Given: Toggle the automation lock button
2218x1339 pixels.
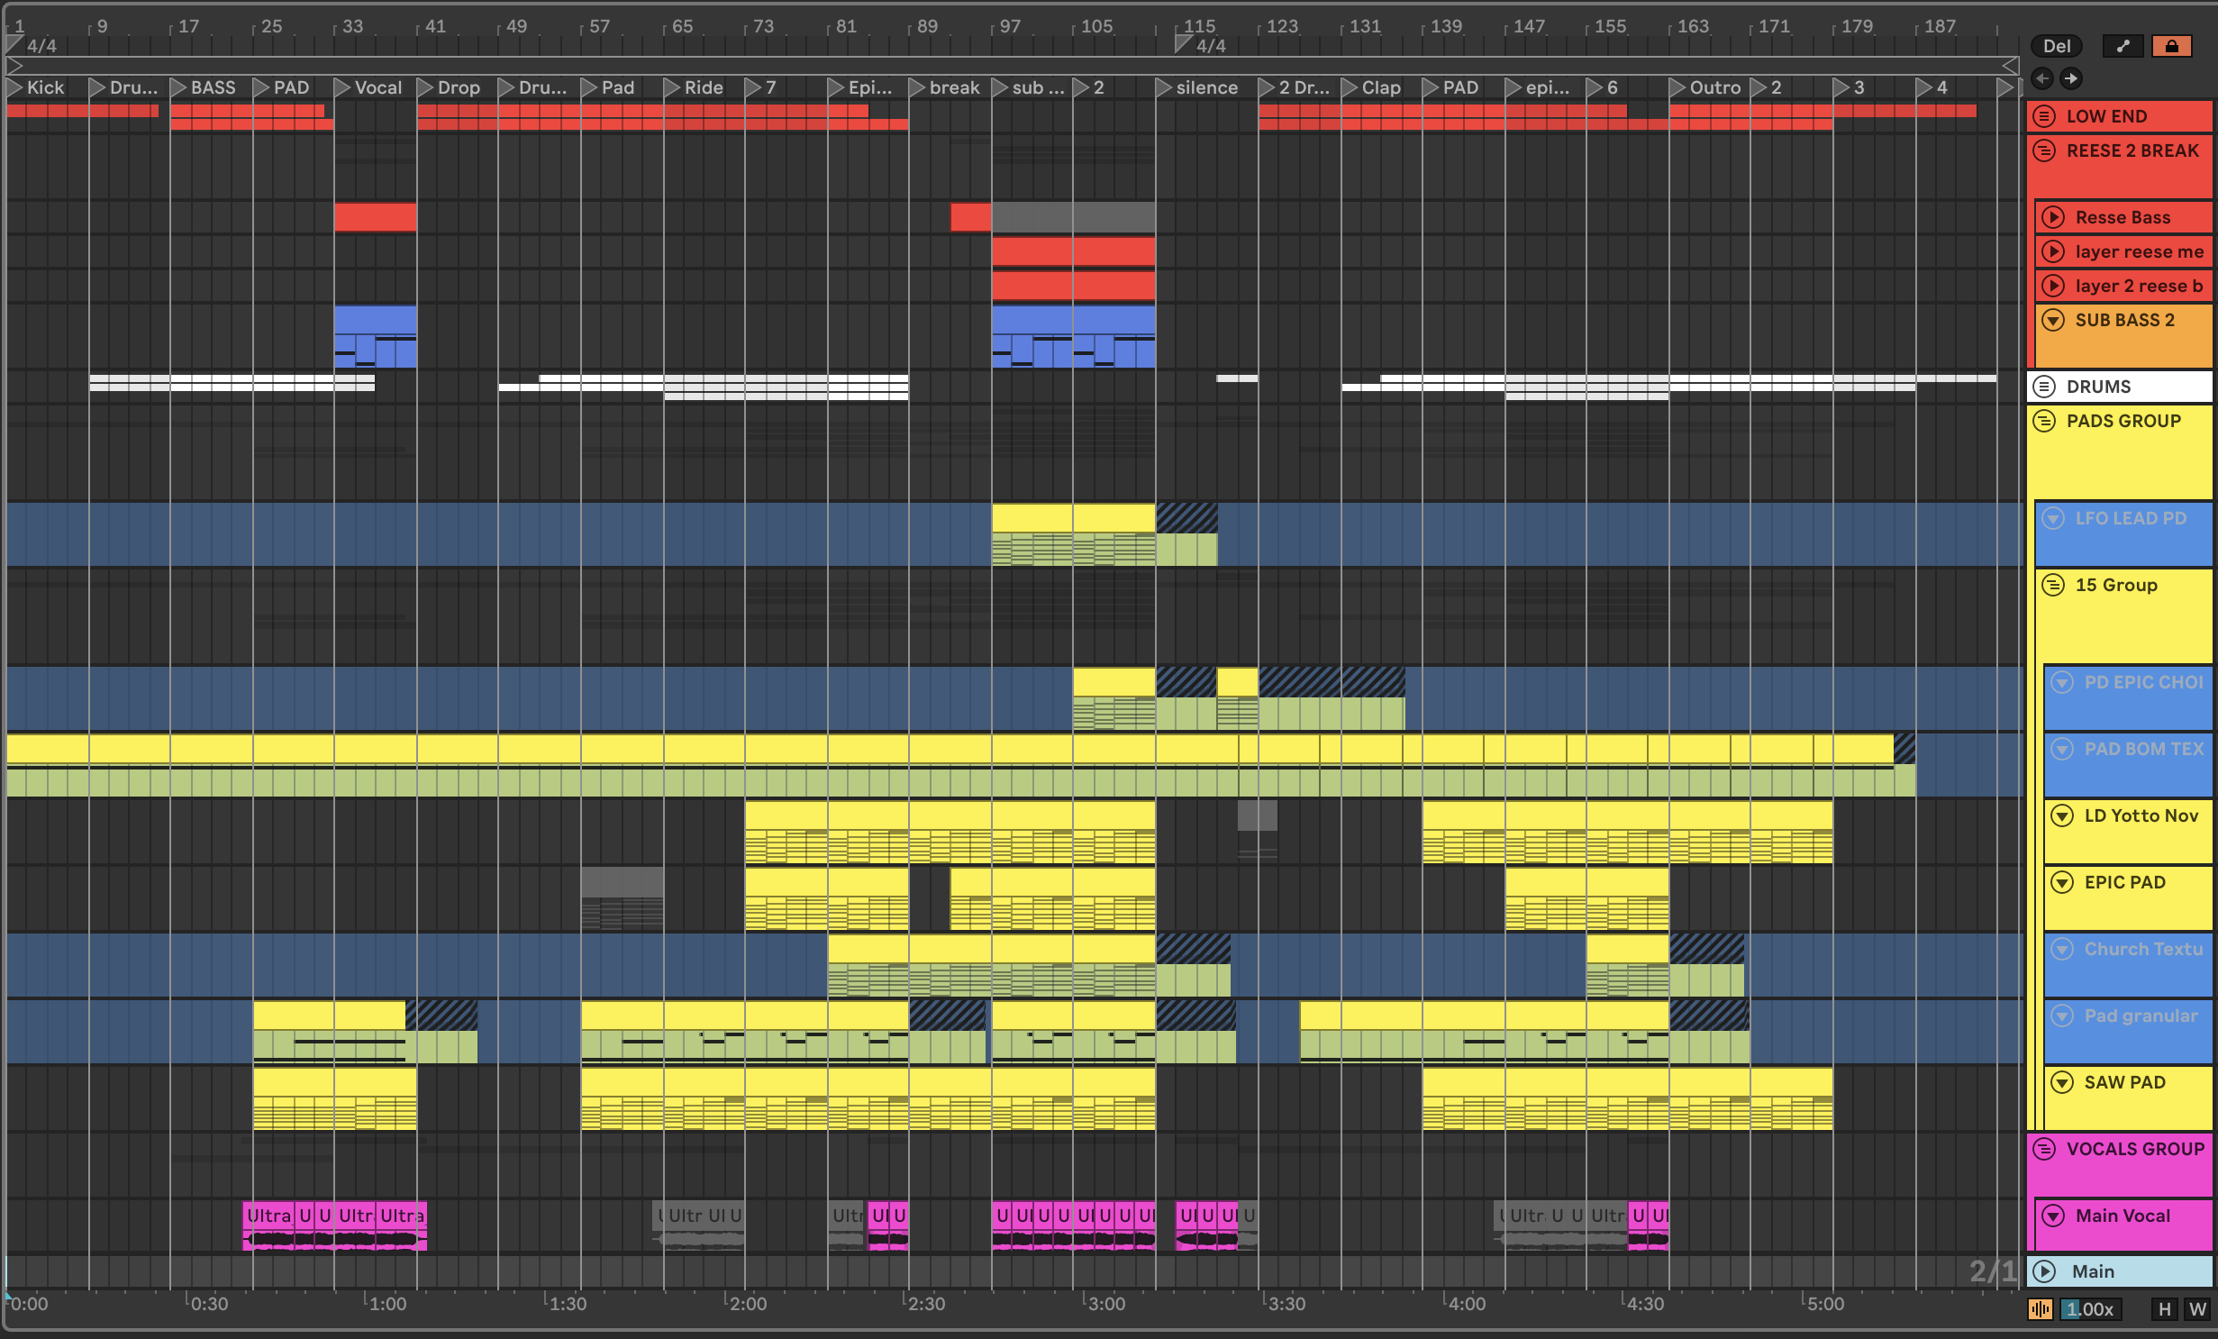Looking at the screenshot, I should click(2171, 46).
